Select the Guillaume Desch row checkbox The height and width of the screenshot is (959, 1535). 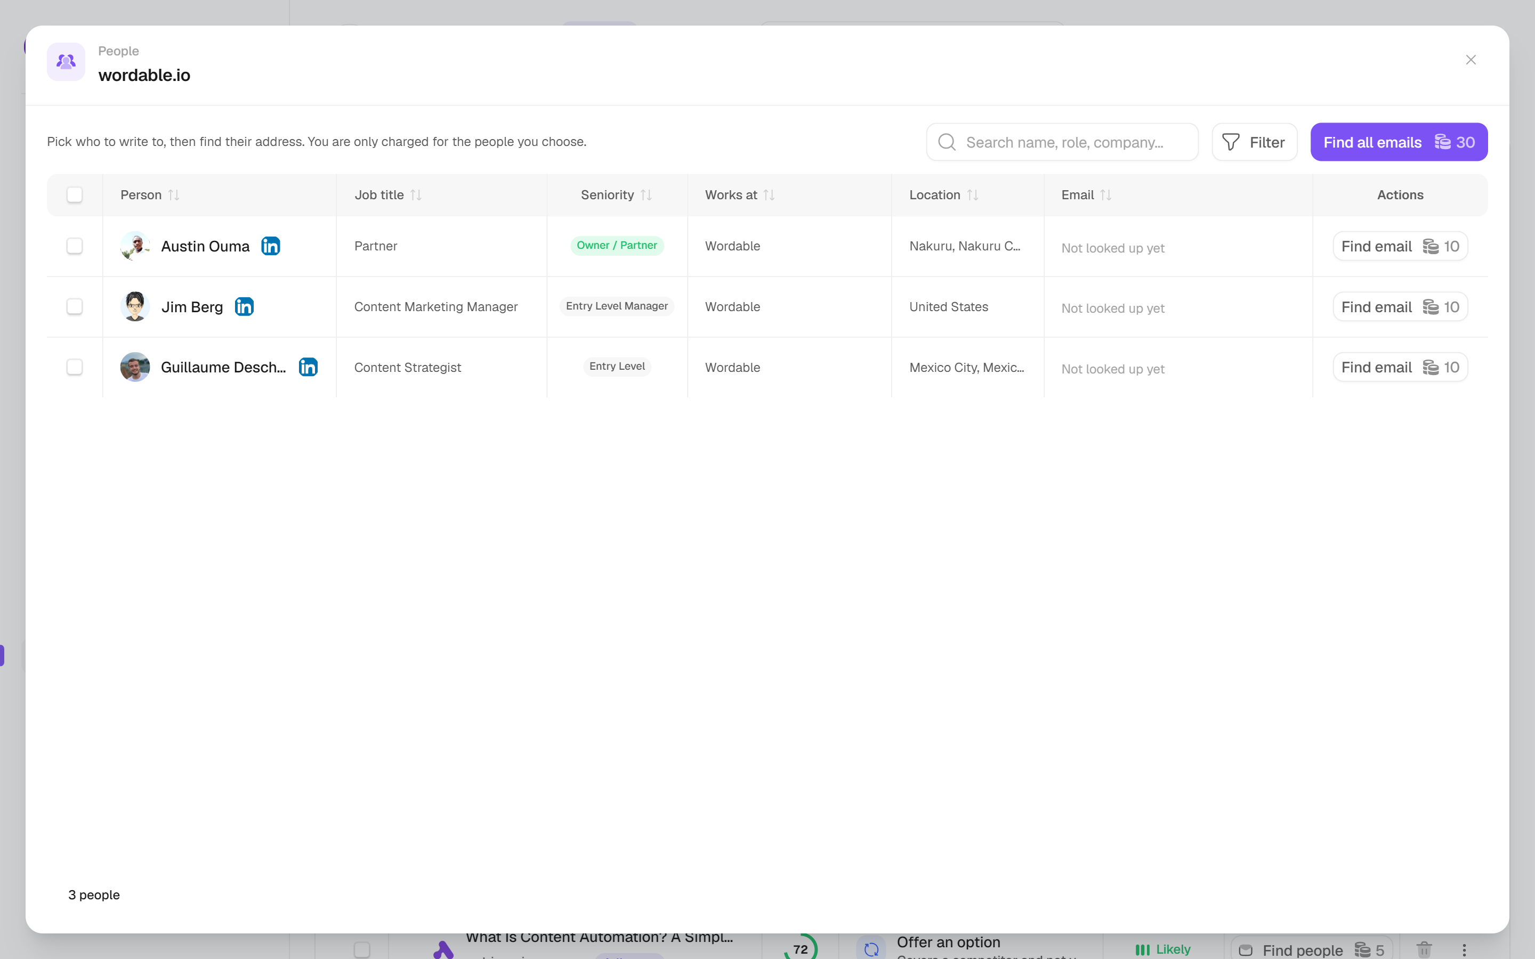coord(75,367)
